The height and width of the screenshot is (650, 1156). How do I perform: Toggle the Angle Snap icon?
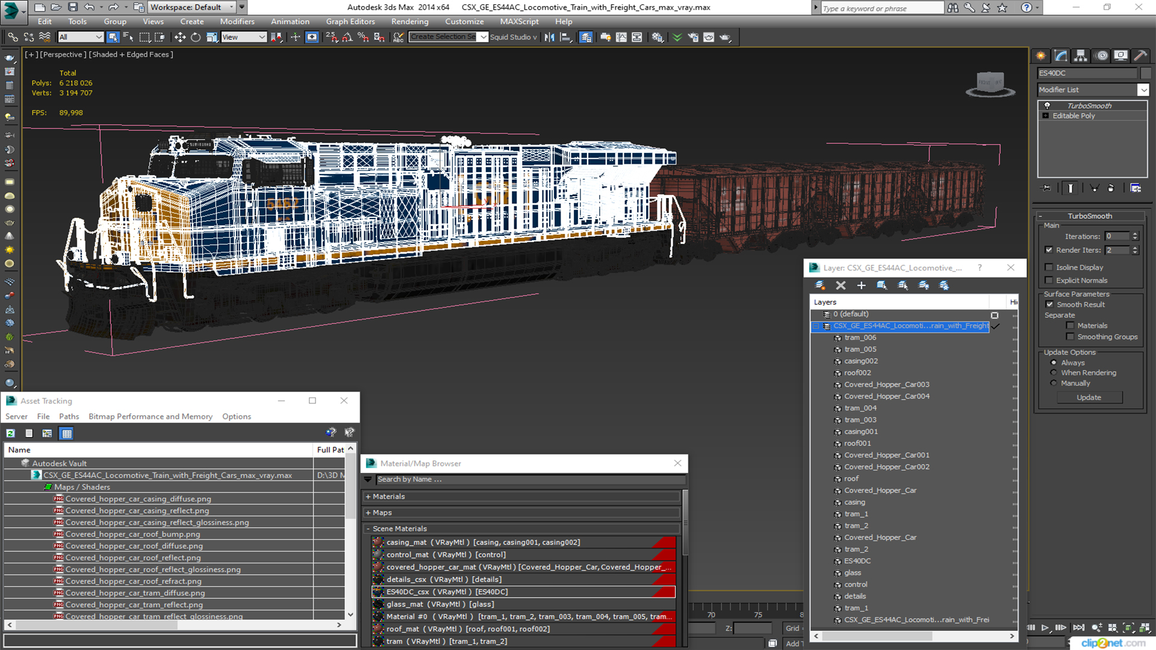point(347,37)
